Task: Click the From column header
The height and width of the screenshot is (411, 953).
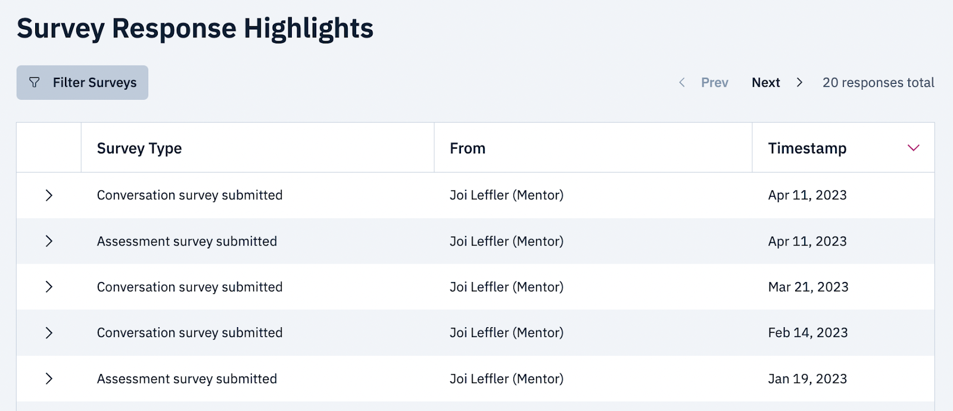Action: [x=468, y=148]
